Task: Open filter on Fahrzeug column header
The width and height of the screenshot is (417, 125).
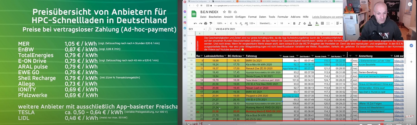Action: (x=281, y=56)
